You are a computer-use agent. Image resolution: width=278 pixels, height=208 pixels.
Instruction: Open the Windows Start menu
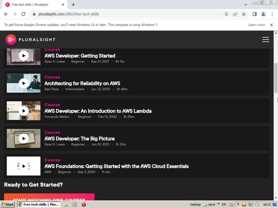pos(8,204)
